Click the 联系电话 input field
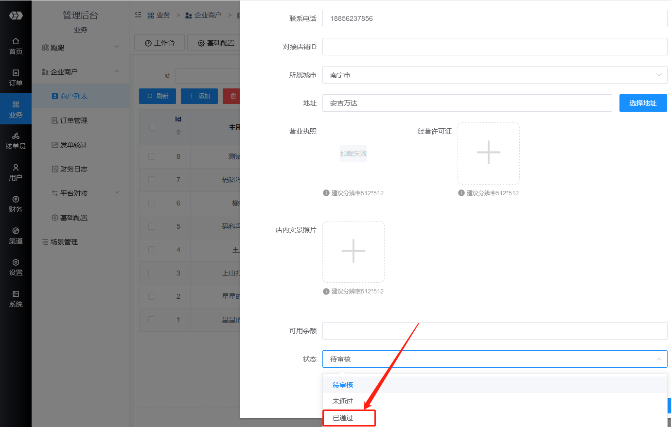Image resolution: width=671 pixels, height=427 pixels. click(x=494, y=18)
